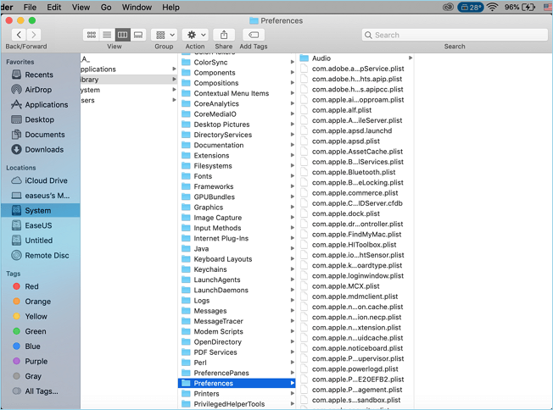553x410 pixels.
Task: Open AirDrop from the sidebar
Action: coord(37,90)
